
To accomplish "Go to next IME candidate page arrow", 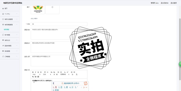I will [84, 87].
